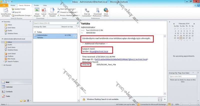Open Send/Receive Groups dropdown
Image resolution: width=200 pixels, height=106 pixels.
coord(22,15)
